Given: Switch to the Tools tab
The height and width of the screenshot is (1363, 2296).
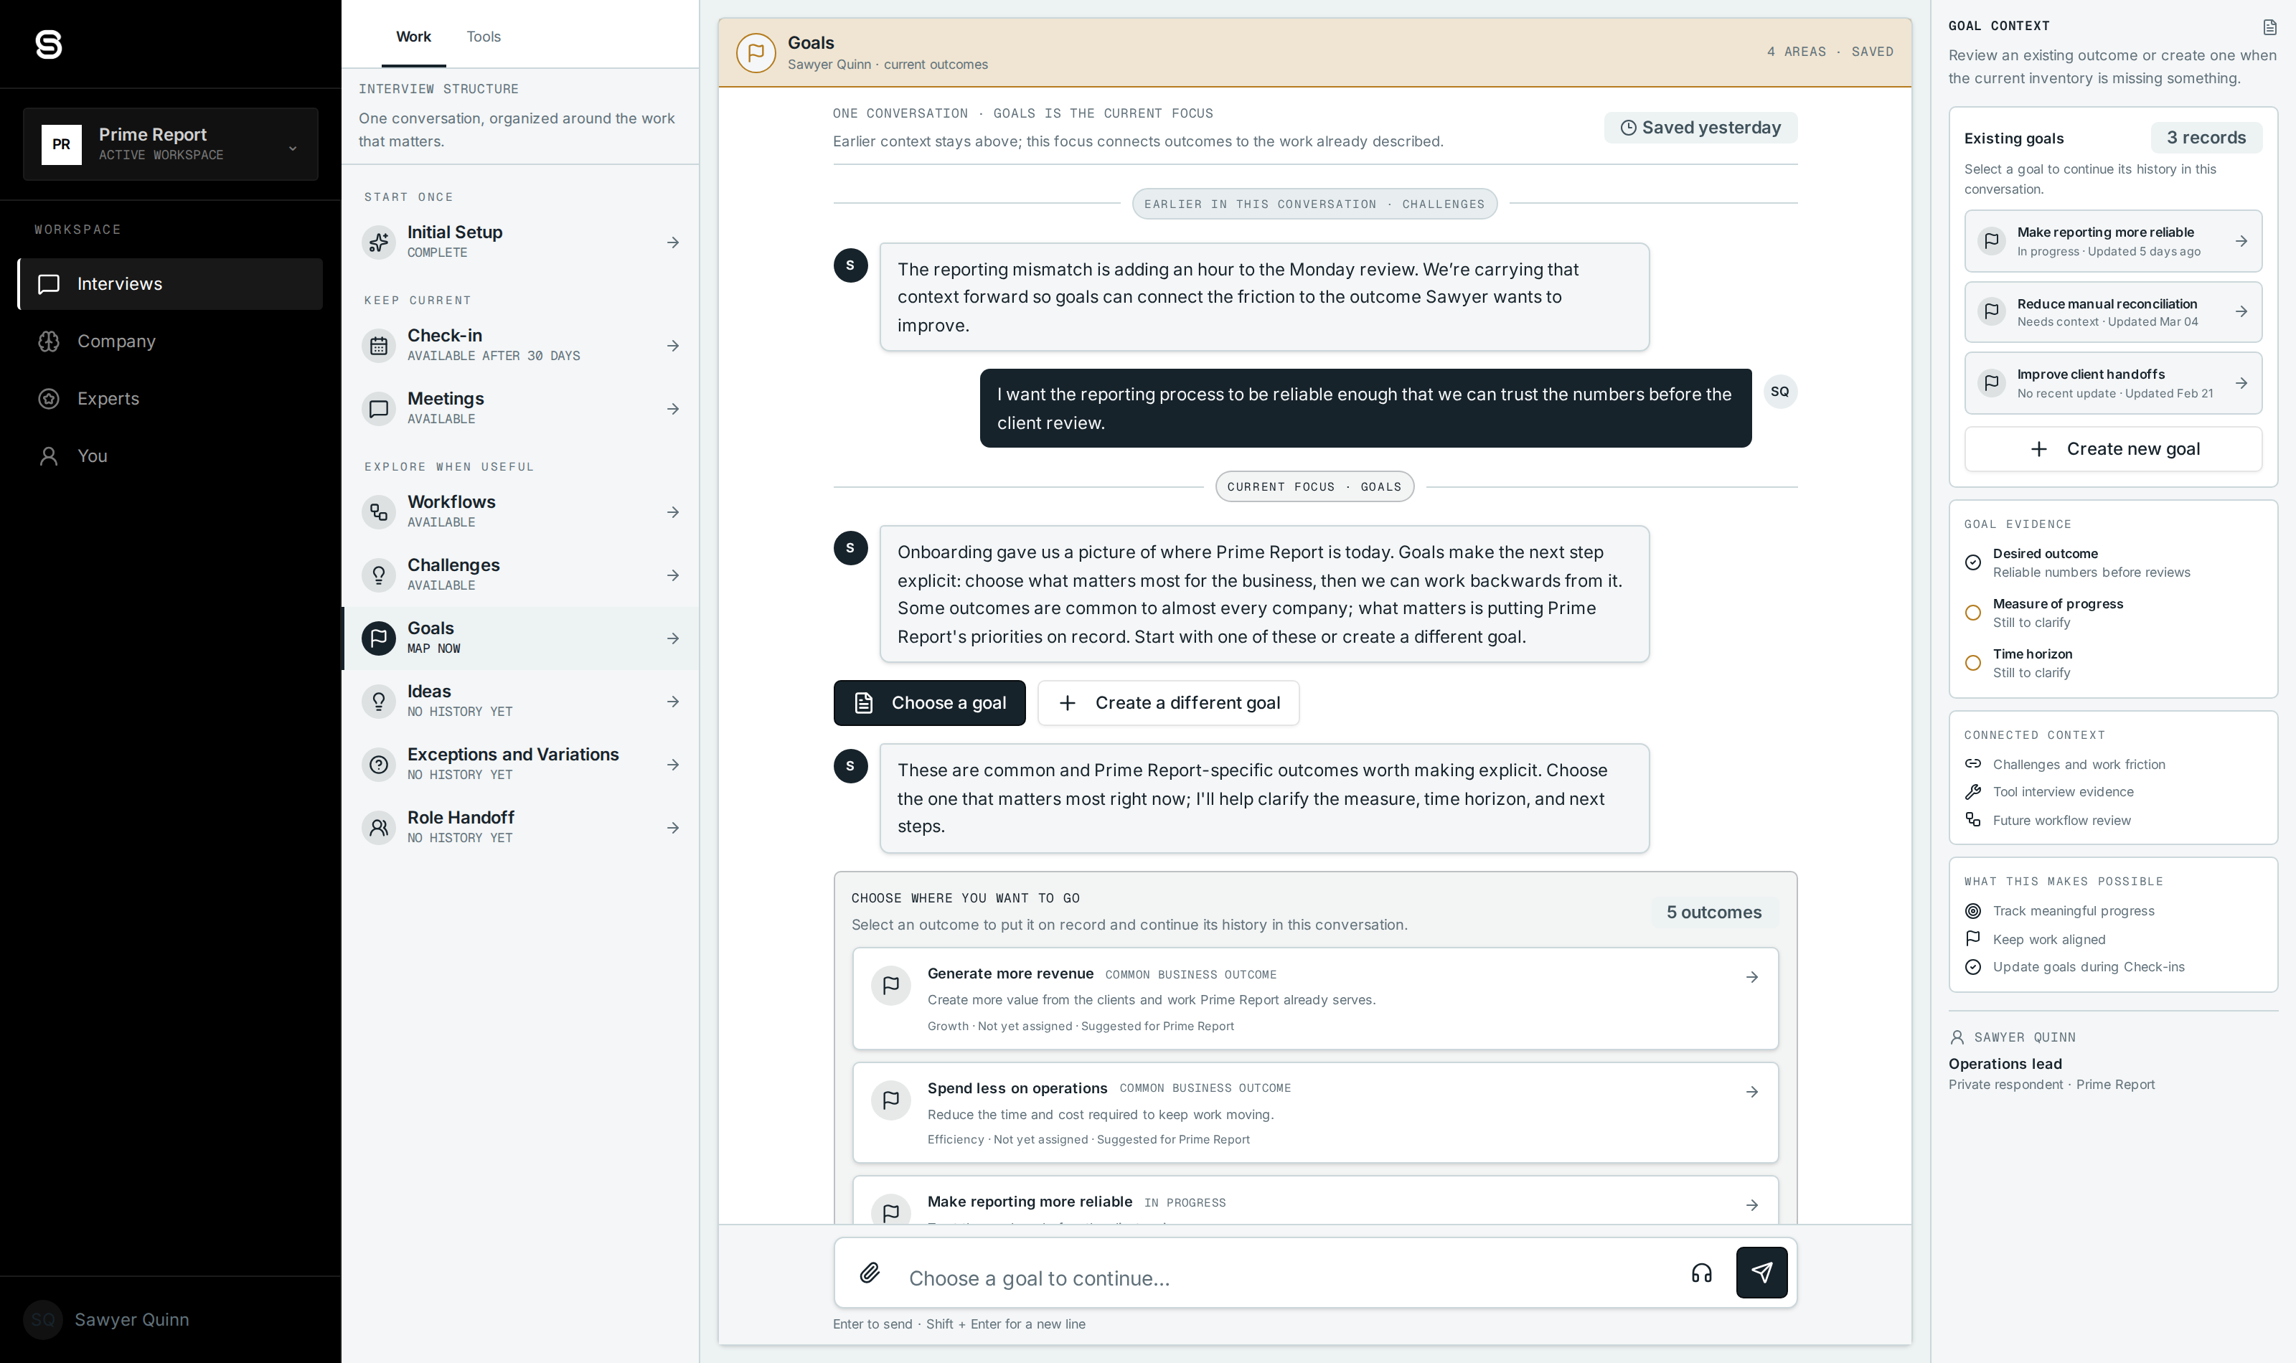Looking at the screenshot, I should [x=483, y=37].
